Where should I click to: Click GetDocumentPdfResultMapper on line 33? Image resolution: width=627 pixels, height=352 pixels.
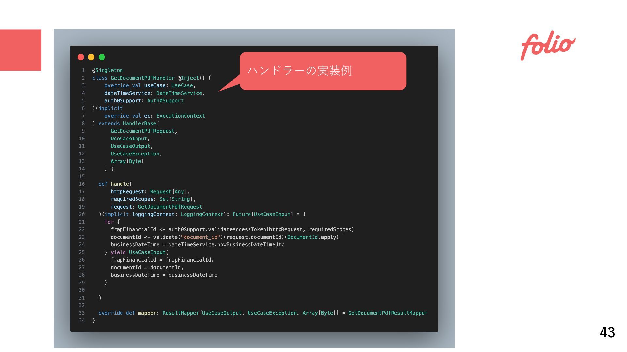coord(388,313)
